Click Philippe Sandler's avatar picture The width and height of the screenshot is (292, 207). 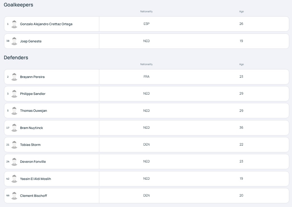point(14,94)
